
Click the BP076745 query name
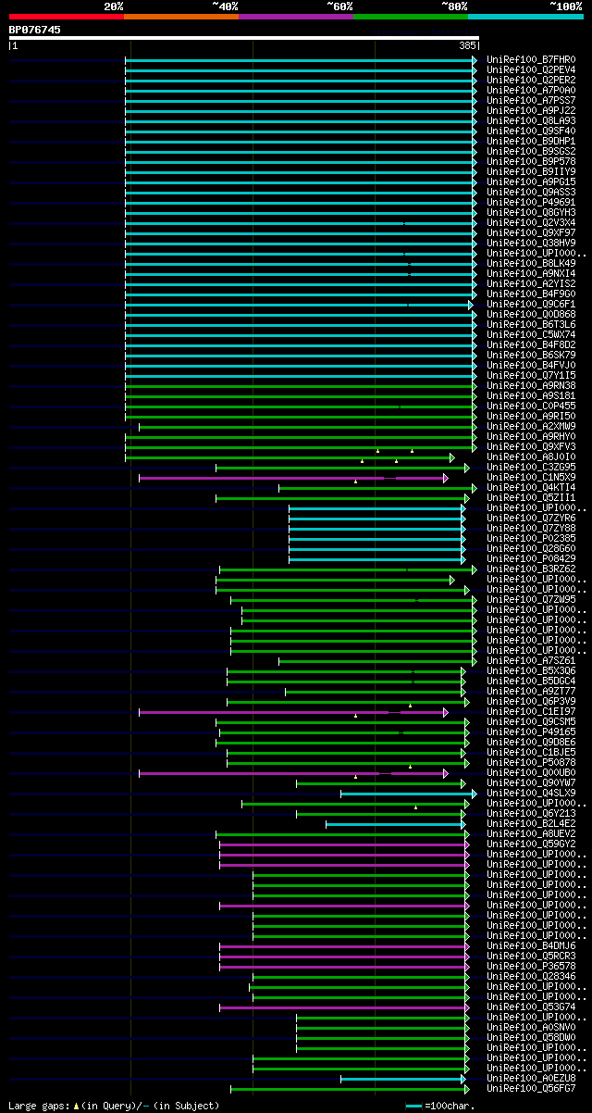(35, 30)
